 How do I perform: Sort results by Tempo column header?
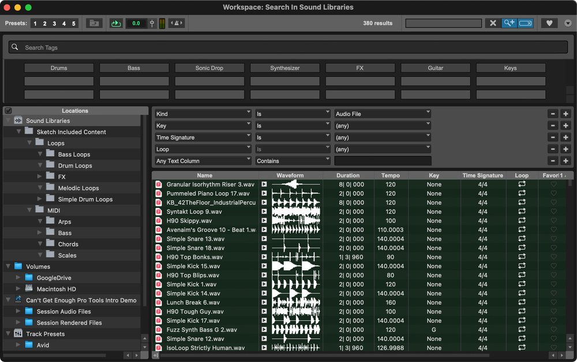point(390,176)
